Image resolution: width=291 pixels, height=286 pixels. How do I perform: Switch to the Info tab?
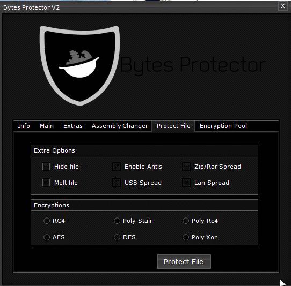point(24,126)
